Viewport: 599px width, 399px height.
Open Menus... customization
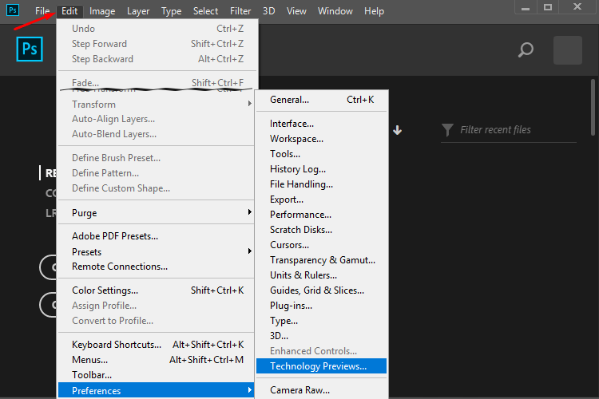[x=156, y=360]
